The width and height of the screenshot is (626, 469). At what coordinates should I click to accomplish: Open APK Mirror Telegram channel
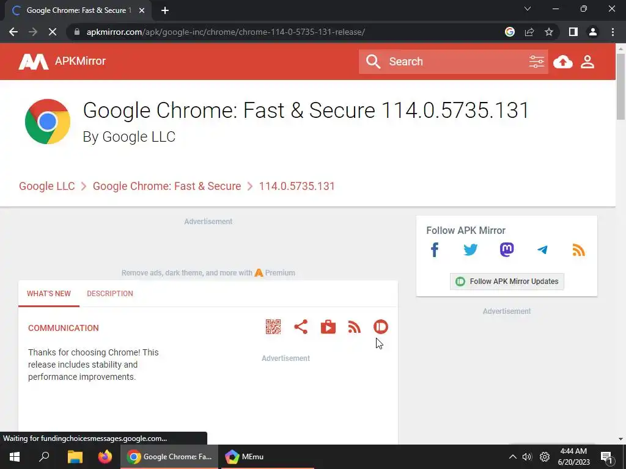[542, 250]
